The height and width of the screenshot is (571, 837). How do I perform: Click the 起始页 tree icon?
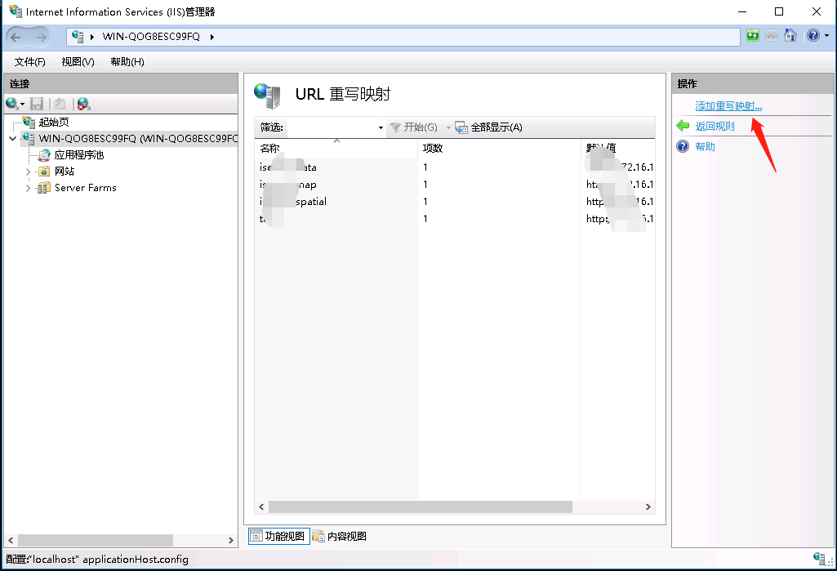click(29, 122)
